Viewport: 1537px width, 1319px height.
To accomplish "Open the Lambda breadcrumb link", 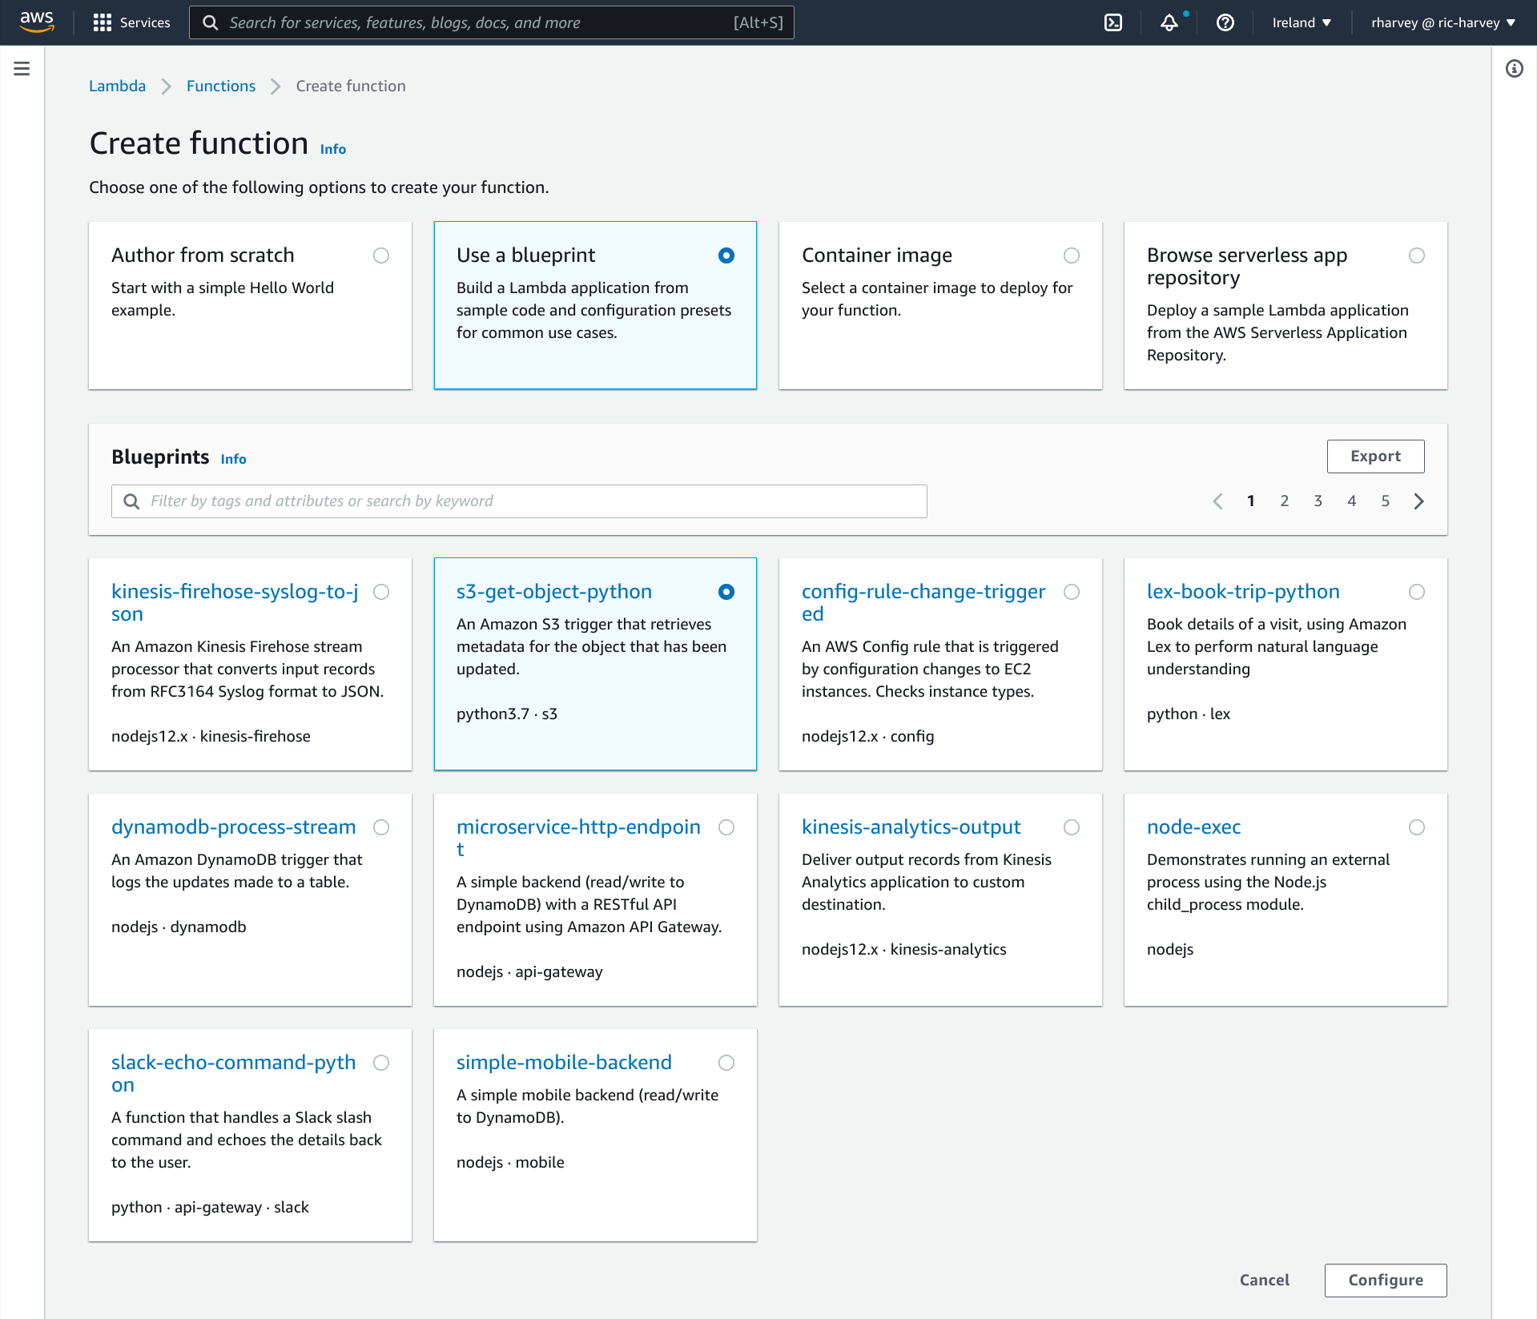I will 117,86.
